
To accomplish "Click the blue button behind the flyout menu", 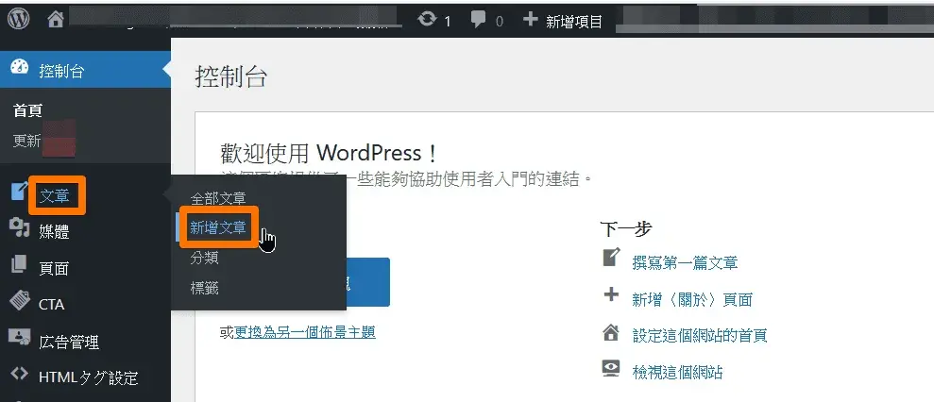I will [x=367, y=282].
